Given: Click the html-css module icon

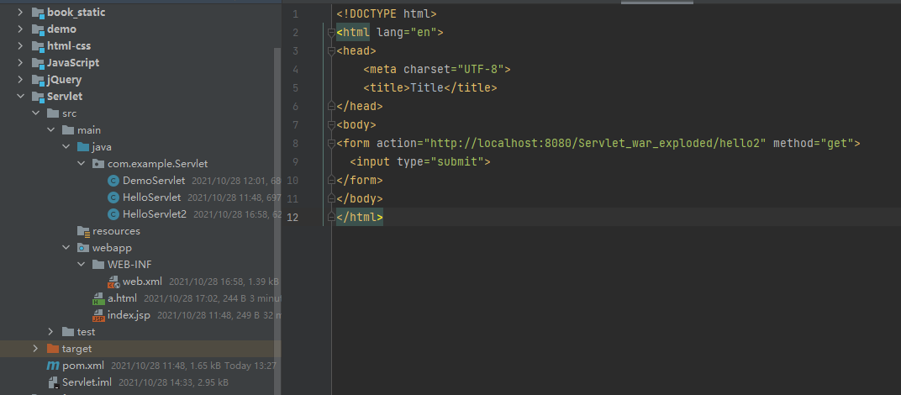Looking at the screenshot, I should [38, 46].
